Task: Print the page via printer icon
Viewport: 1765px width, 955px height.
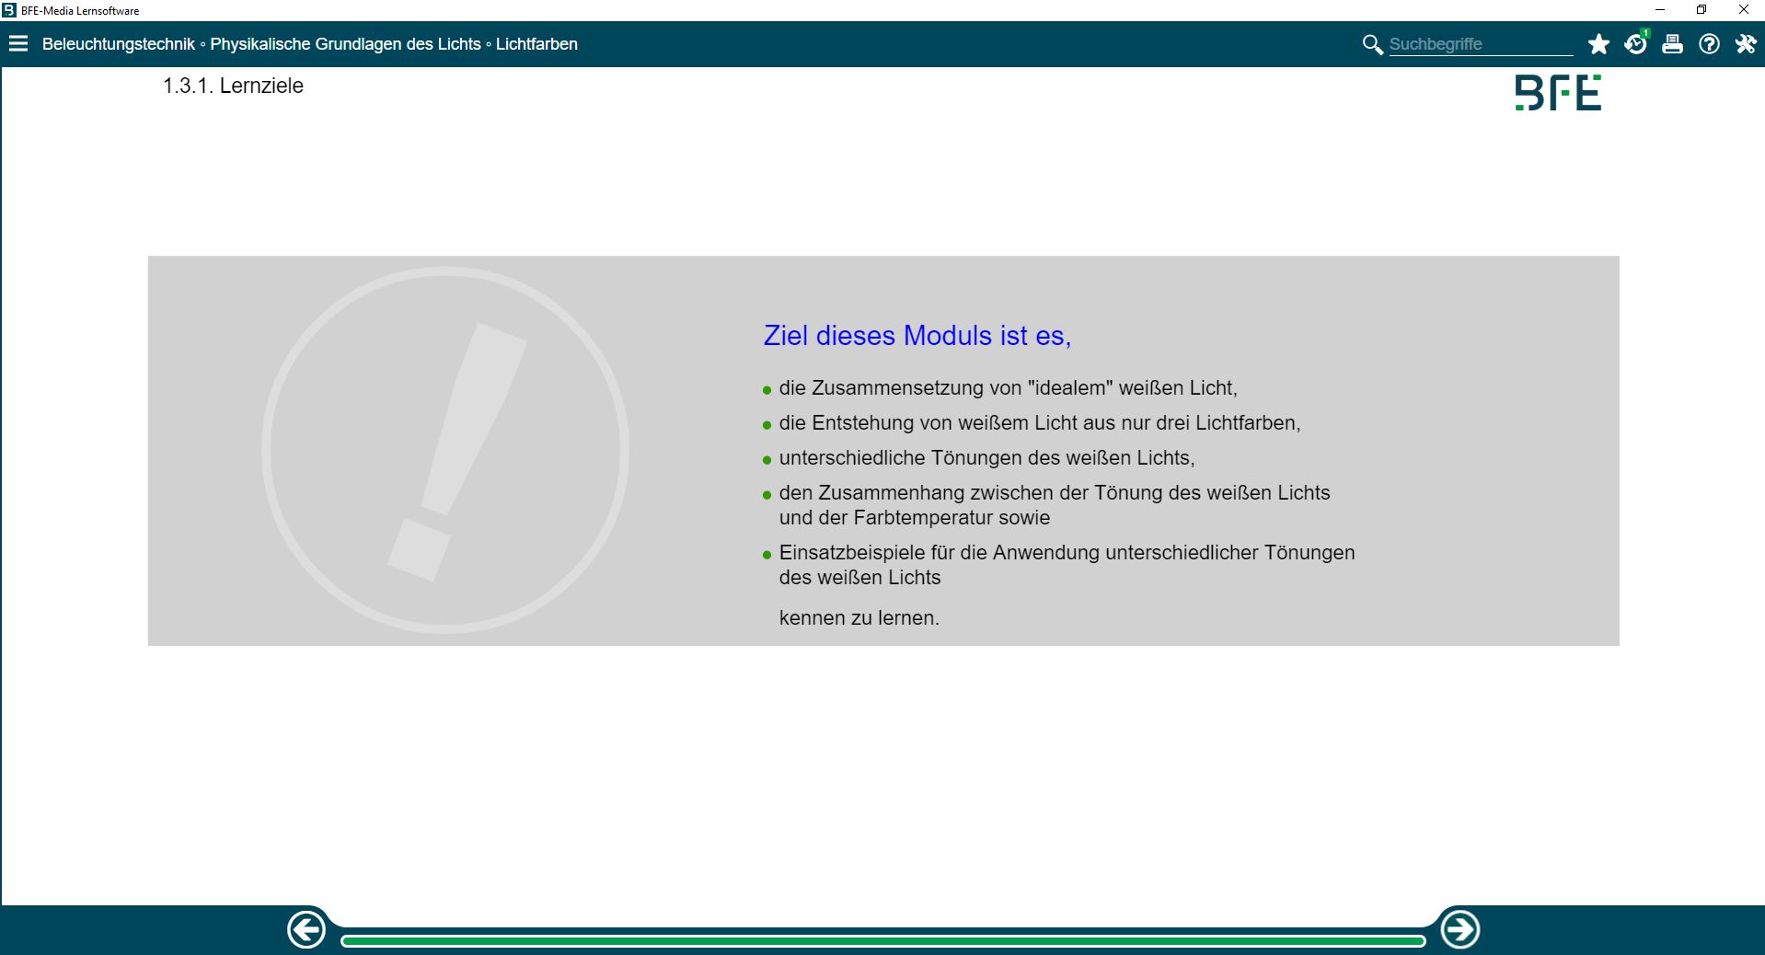Action: [x=1672, y=44]
